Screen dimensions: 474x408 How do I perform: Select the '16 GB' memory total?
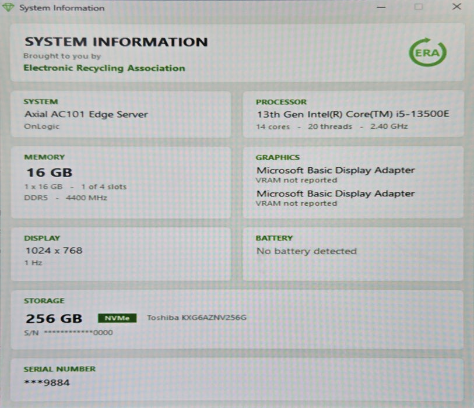point(50,173)
